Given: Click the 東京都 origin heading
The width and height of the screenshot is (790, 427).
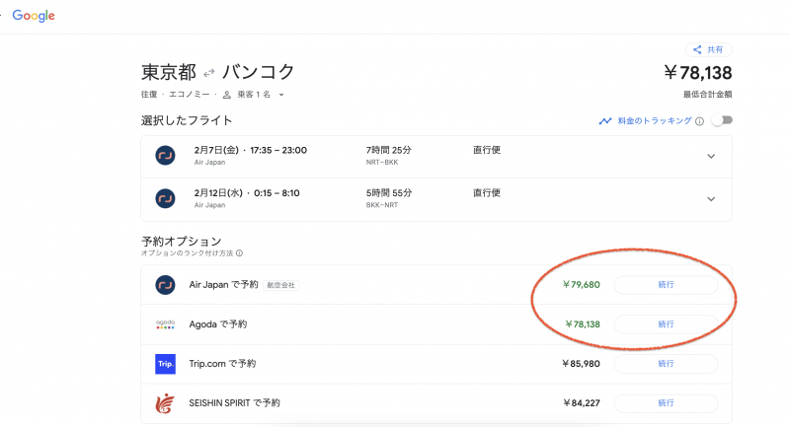Looking at the screenshot, I should coord(169,72).
